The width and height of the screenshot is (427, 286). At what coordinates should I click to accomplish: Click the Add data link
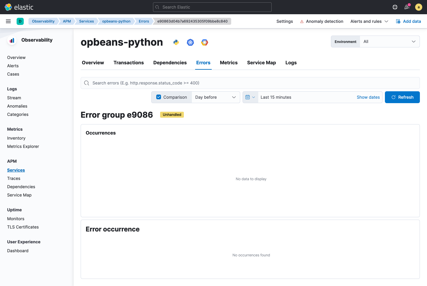click(412, 21)
